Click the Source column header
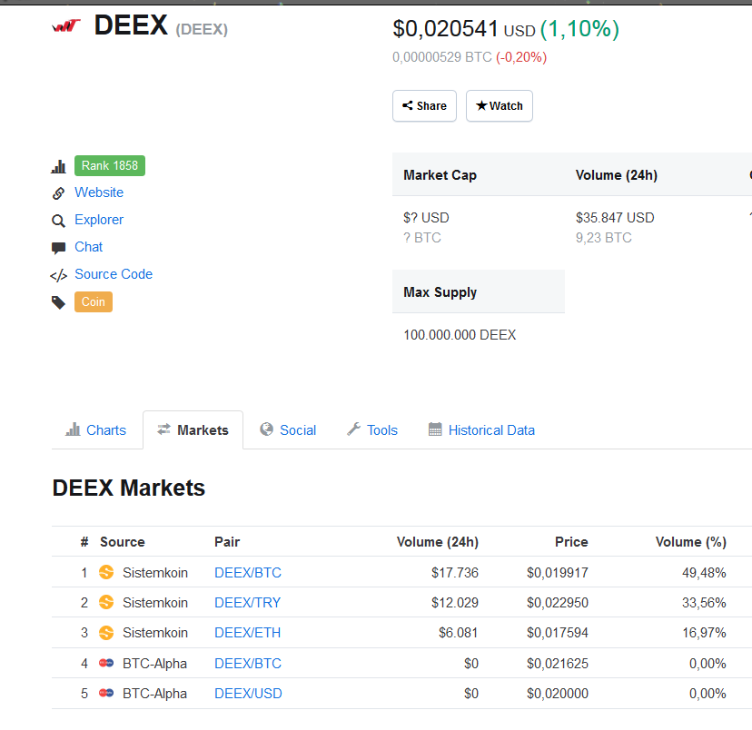The height and width of the screenshot is (730, 752). point(123,542)
